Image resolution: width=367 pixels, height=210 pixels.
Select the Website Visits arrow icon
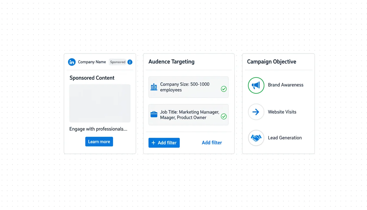(256, 112)
